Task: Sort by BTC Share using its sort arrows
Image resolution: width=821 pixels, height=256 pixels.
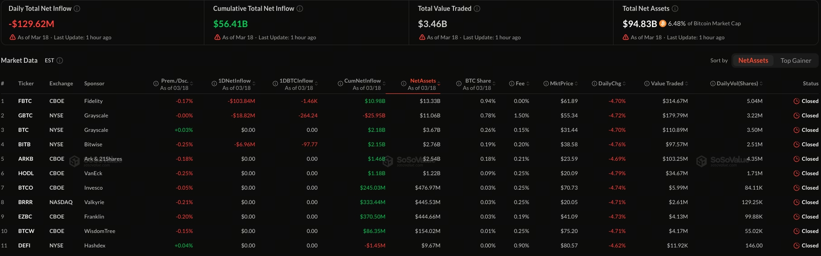Action: [494, 84]
